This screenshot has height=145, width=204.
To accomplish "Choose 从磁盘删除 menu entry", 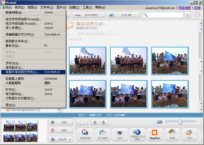I will coord(33,83).
